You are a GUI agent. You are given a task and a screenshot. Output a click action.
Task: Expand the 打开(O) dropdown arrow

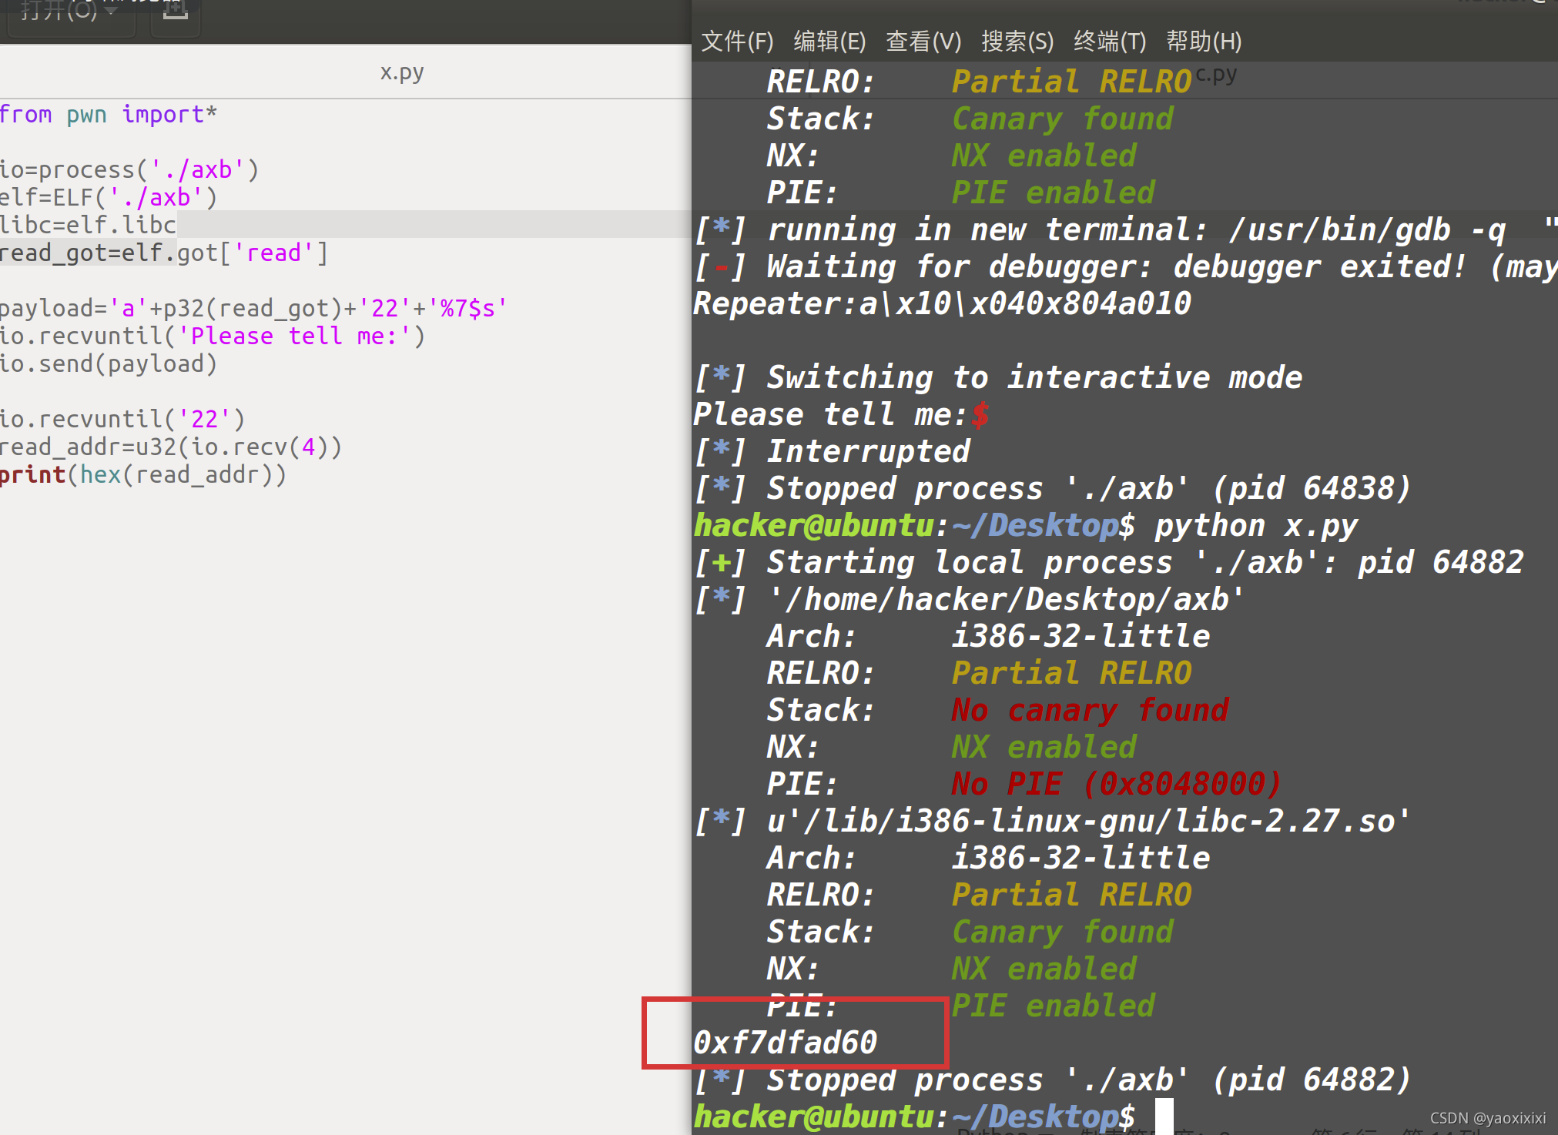pyautogui.click(x=113, y=11)
